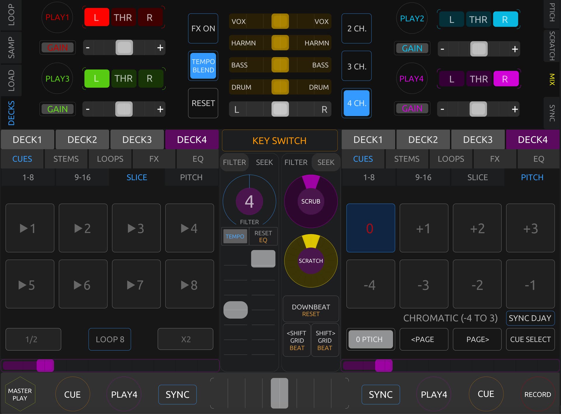Screen dimensions: 561x414
Task: Switch mixer to 2 CH. mode
Action: coord(356,29)
